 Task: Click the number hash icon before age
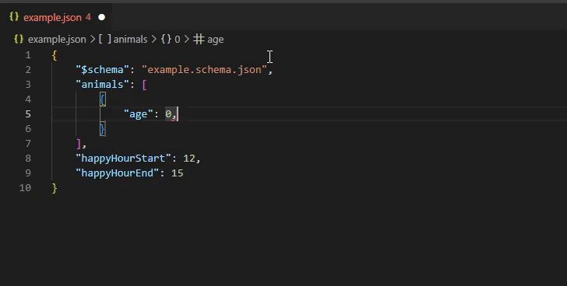tap(199, 39)
